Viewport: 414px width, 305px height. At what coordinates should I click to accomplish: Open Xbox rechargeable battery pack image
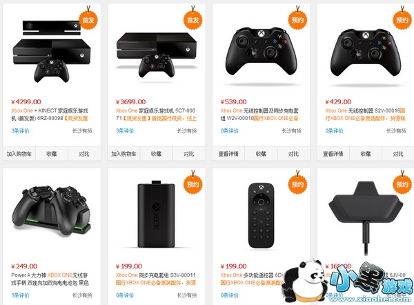coord(156,214)
